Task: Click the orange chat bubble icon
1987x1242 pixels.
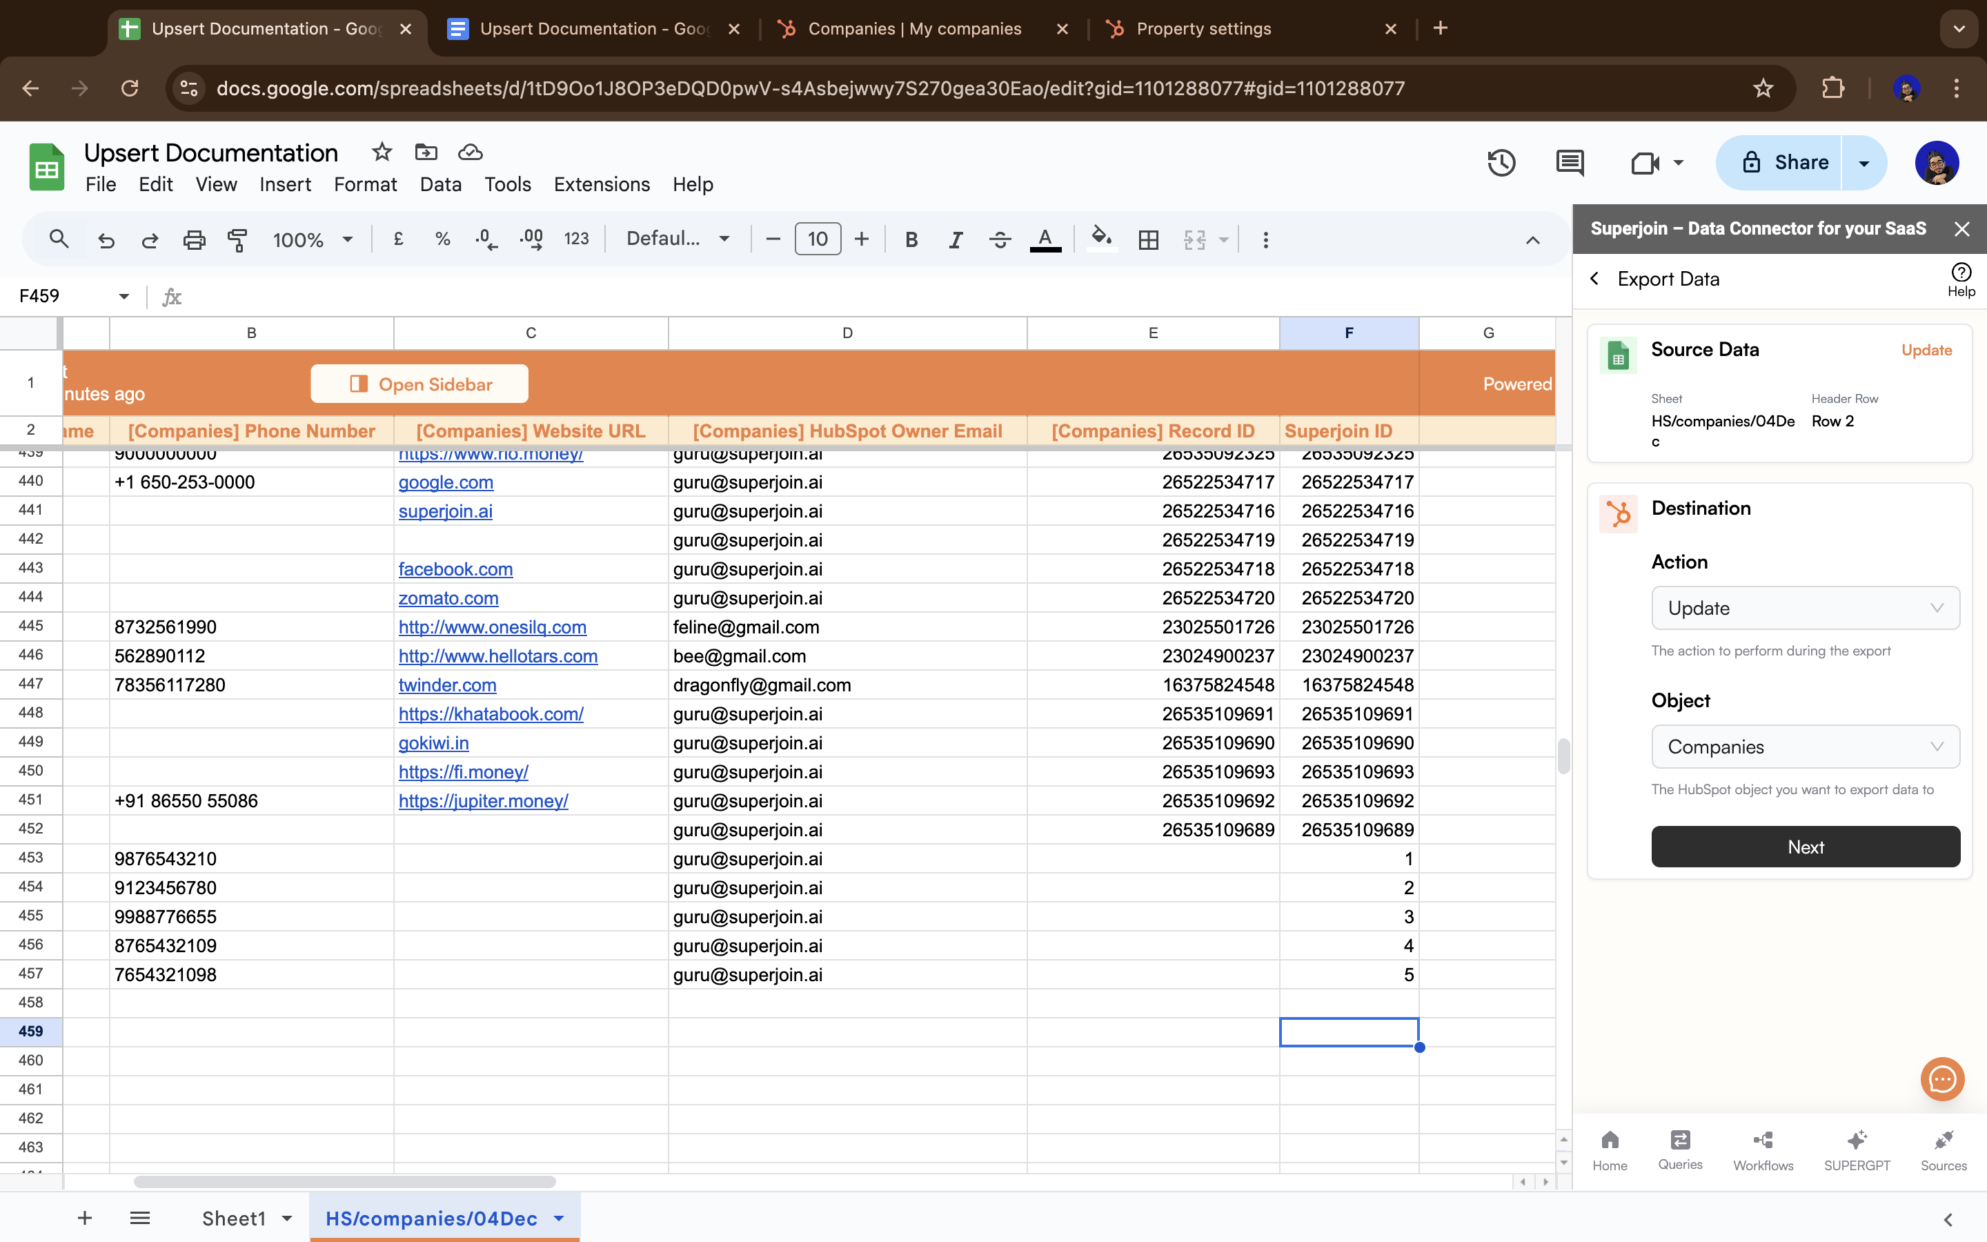Action: (1942, 1078)
